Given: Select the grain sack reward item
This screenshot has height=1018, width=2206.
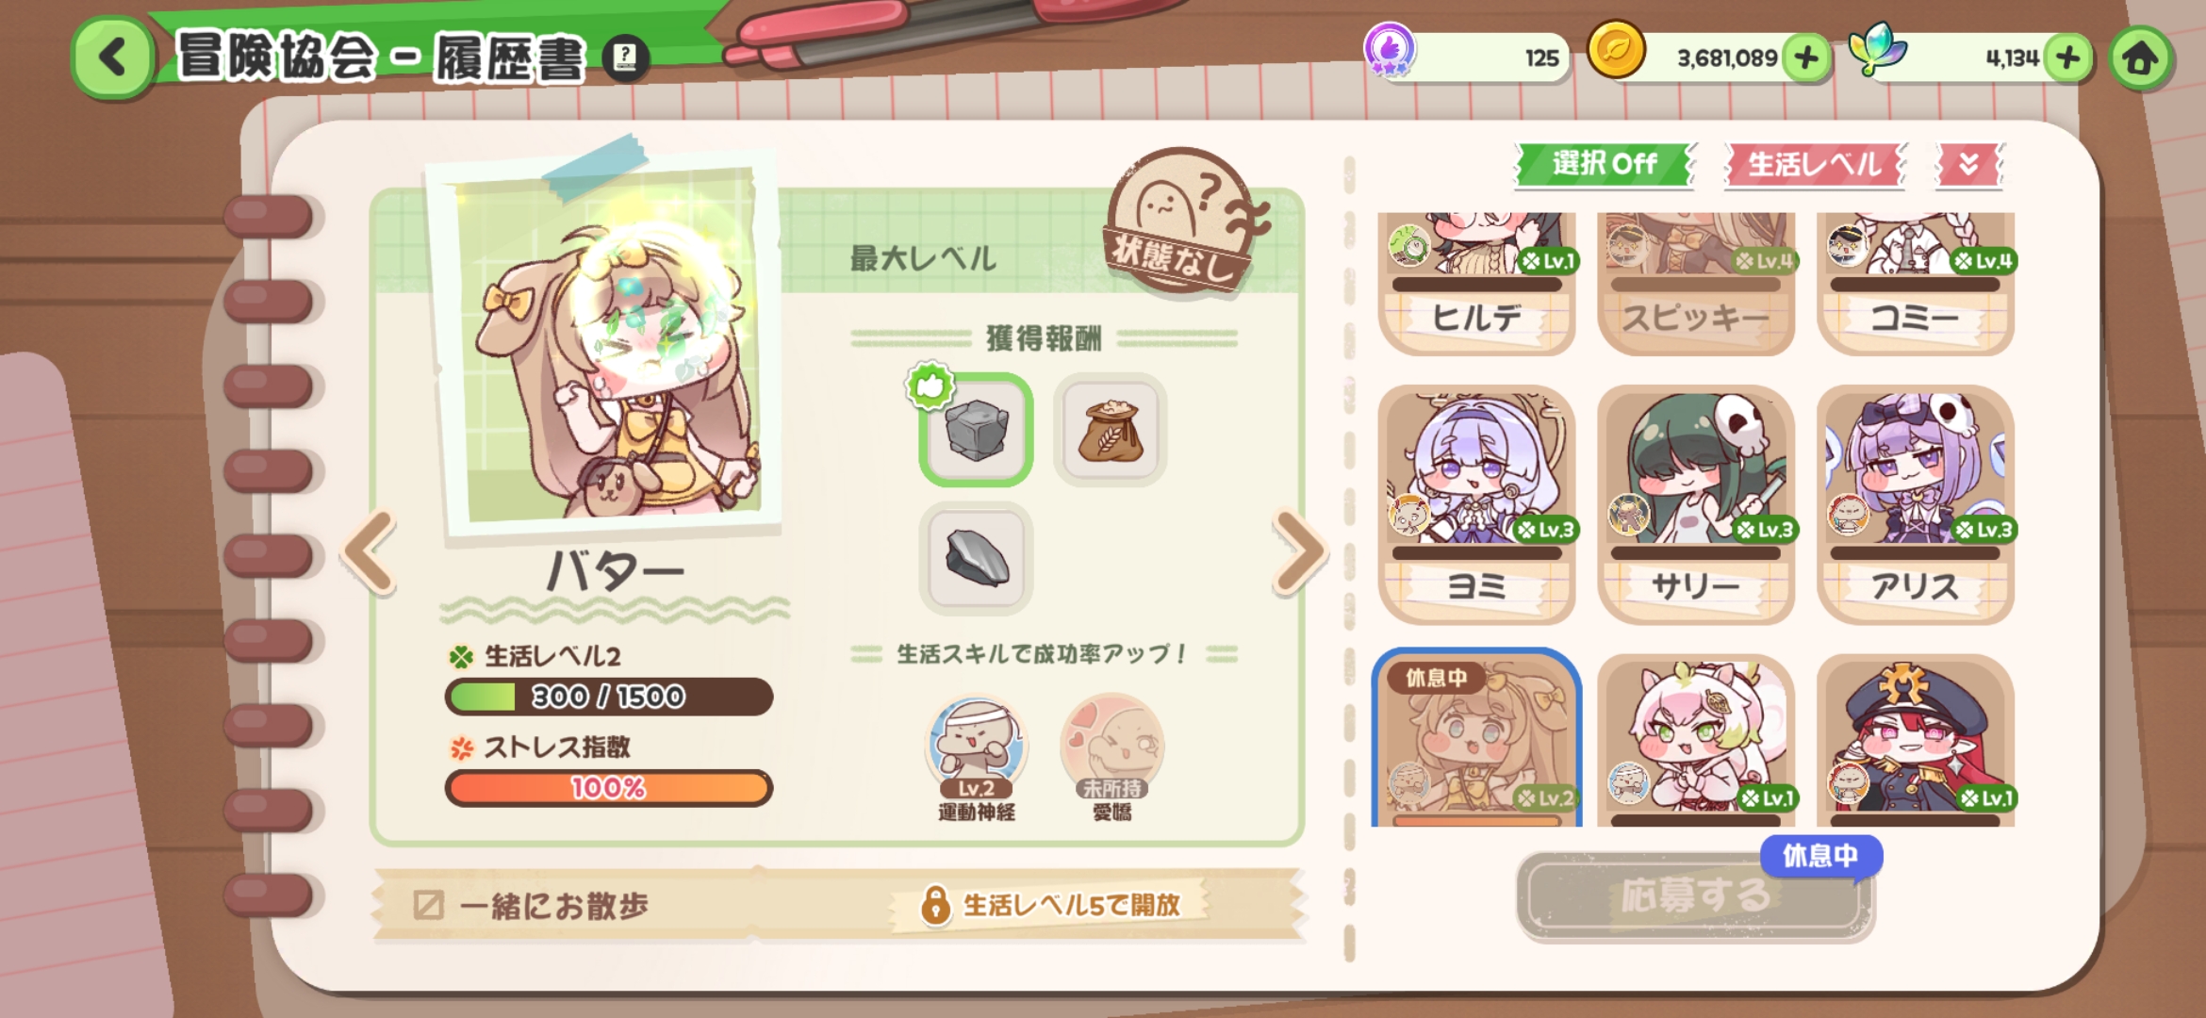Looking at the screenshot, I should pyautogui.click(x=1111, y=430).
